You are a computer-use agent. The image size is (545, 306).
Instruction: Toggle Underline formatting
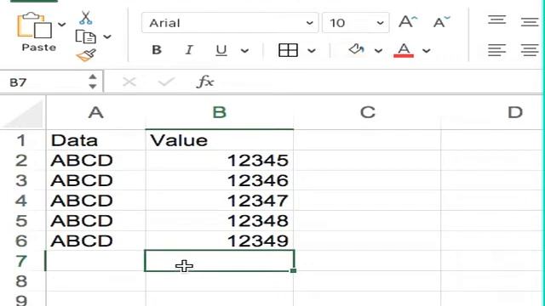pos(221,51)
